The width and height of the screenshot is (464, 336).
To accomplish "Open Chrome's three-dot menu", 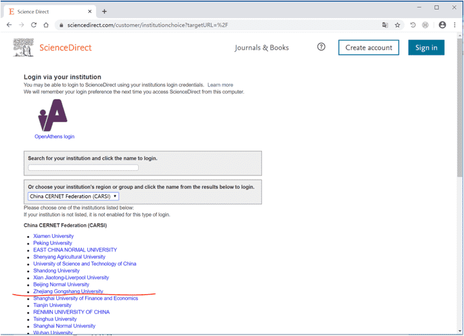I will (455, 25).
